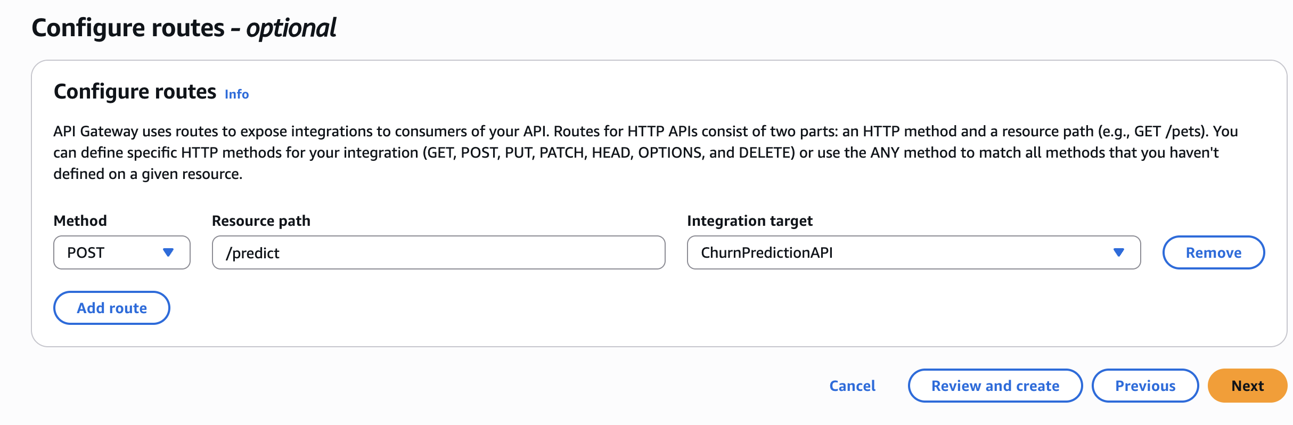The image size is (1293, 425).
Task: Click the Method dropdown arrow
Action: coord(169,252)
